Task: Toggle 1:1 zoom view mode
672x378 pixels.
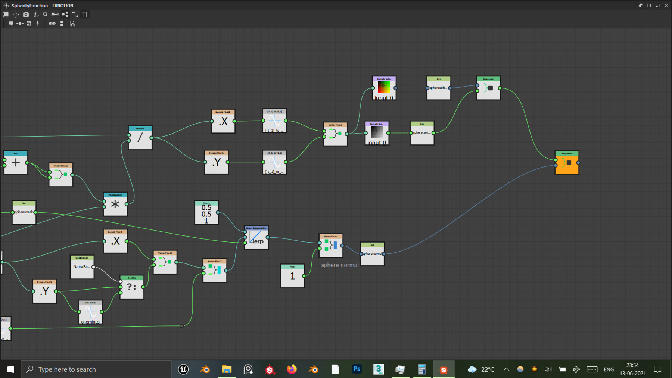Action: coord(16,14)
